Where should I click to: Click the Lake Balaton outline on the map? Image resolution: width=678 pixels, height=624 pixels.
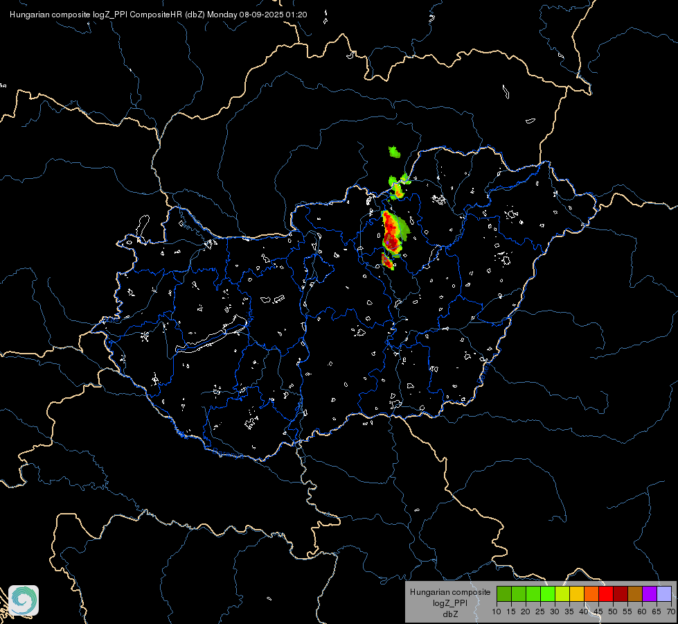pos(211,336)
